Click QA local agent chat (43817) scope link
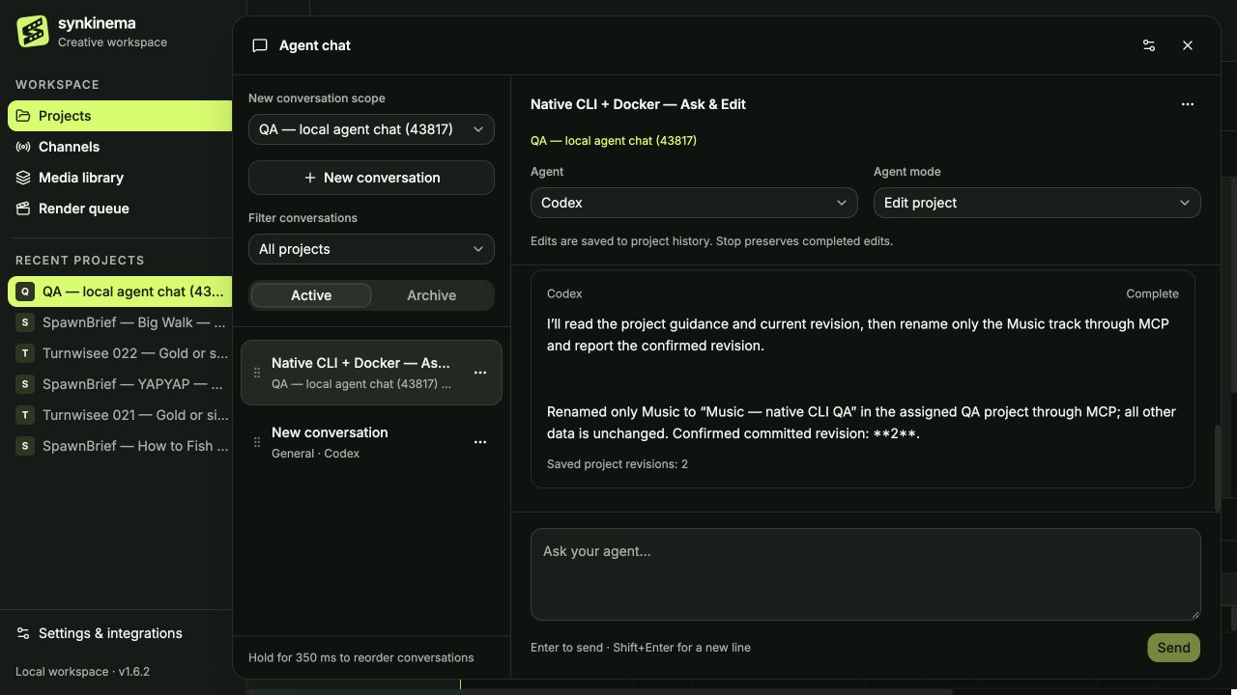 [x=614, y=141]
